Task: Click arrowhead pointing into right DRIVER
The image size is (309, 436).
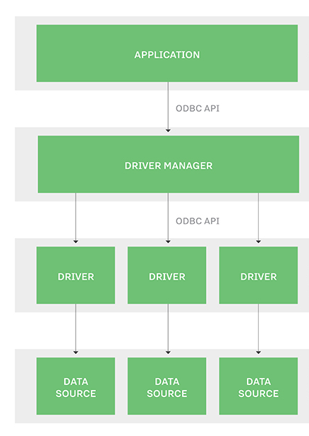Action: pyautogui.click(x=258, y=242)
